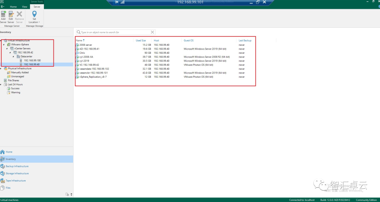Select Last 24 Hours tree node
Screen dimensions: 380x202
point(15,84)
